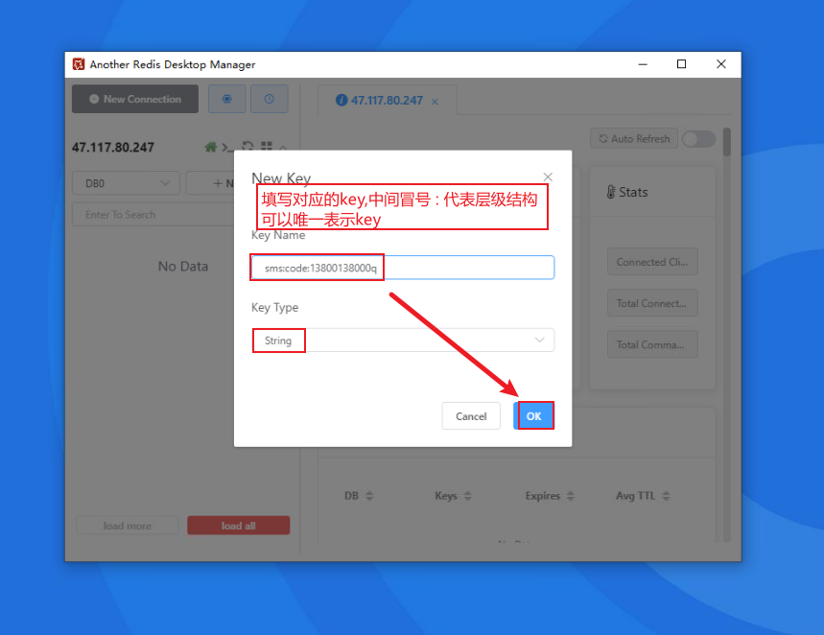Open the DB0 database dropdown
The image size is (824, 635).
coord(126,183)
